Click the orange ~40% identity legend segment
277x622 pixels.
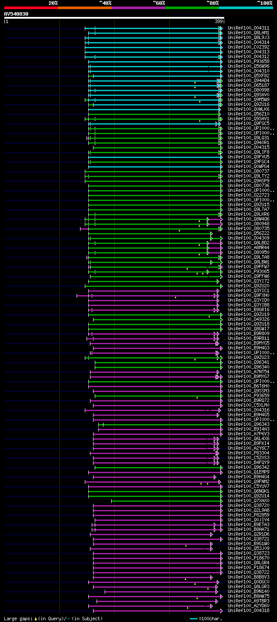(x=84, y=8)
